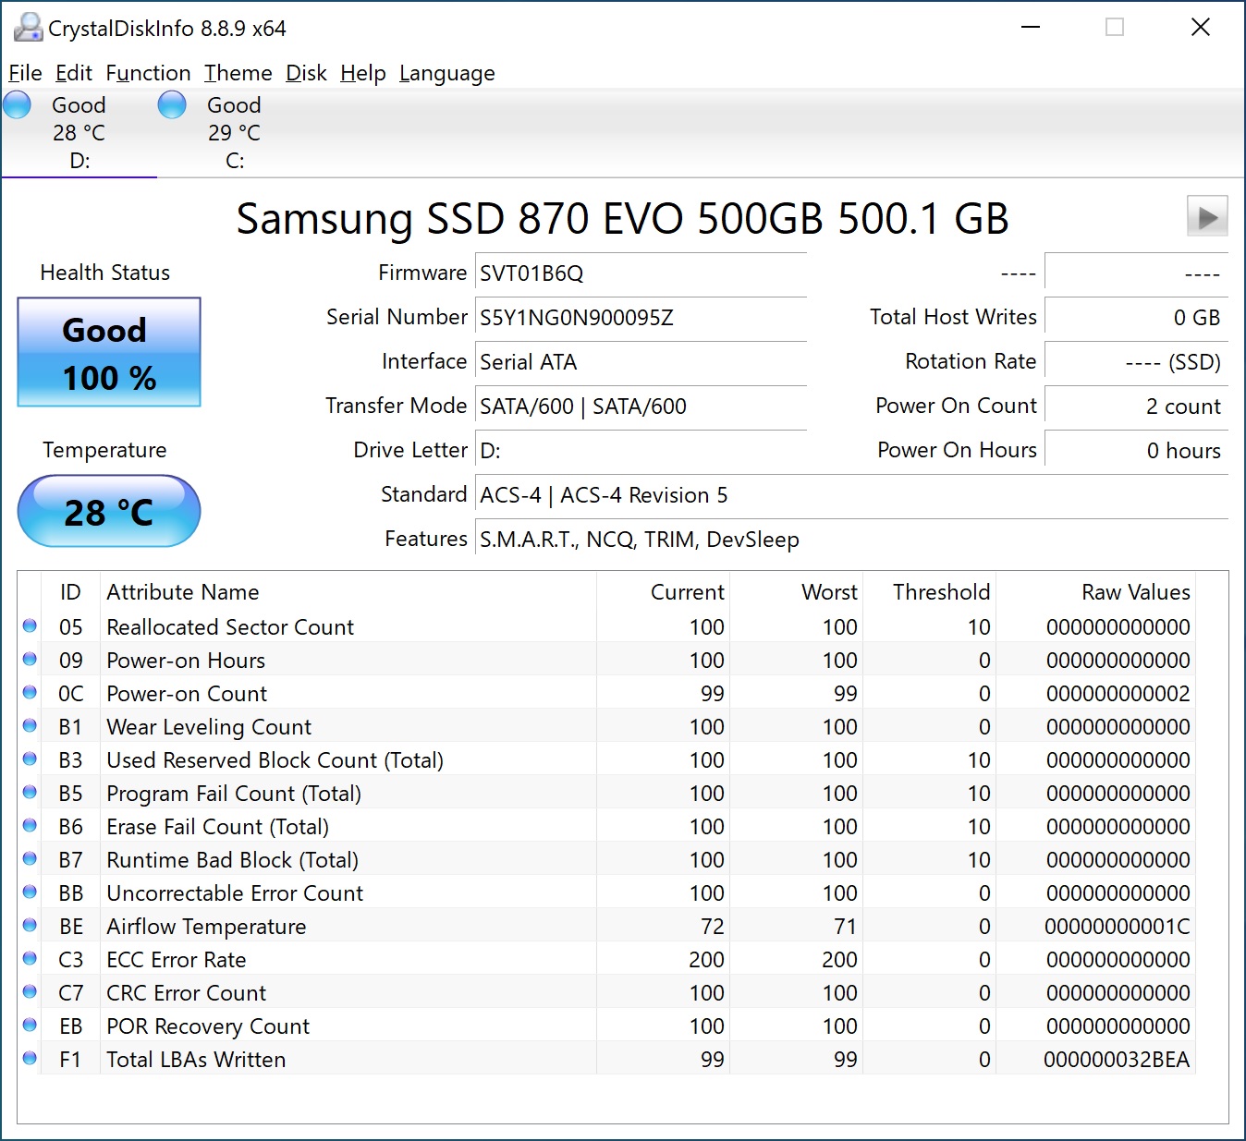Click the status dot for Power-on Count
1246x1141 pixels.
[x=30, y=693]
